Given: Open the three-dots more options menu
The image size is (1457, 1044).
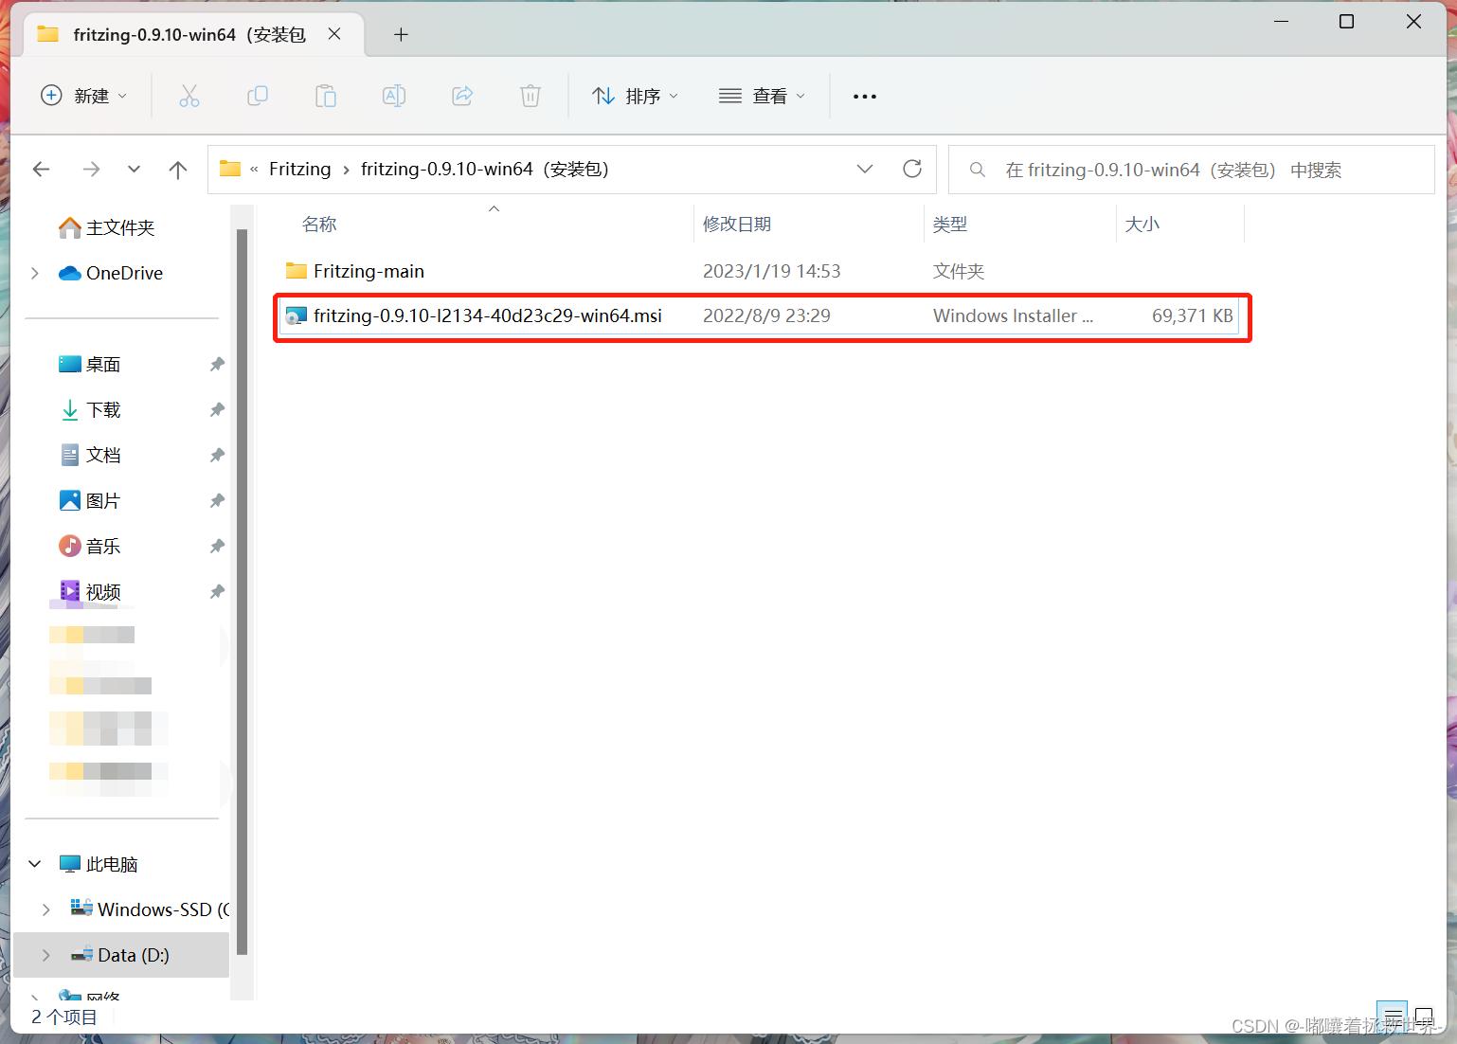Looking at the screenshot, I should (865, 96).
